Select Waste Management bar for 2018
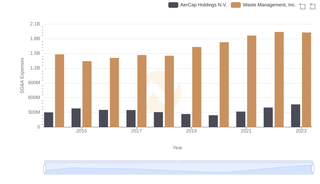Viewport: 320px width, 184px height. 169,91
